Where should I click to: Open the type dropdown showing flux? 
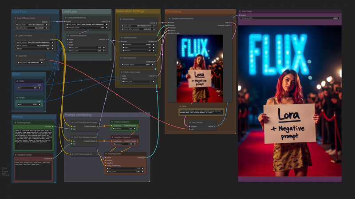point(35,49)
